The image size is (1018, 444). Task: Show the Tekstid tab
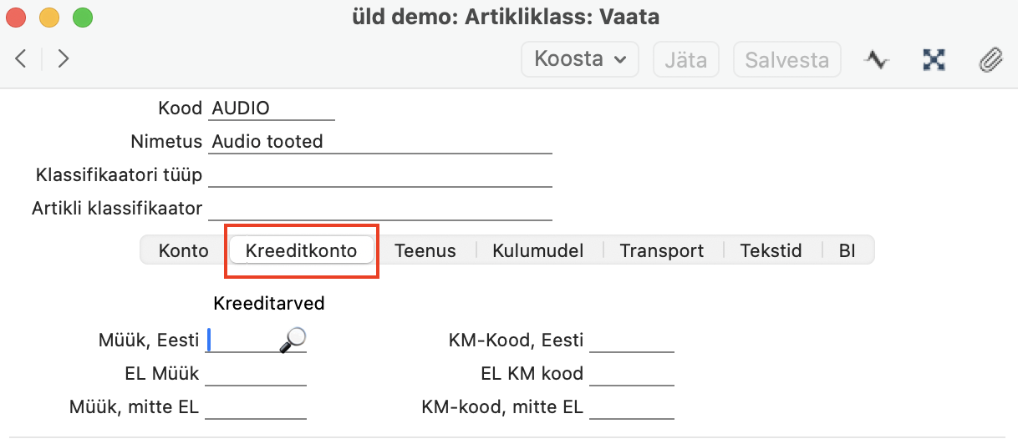[771, 250]
